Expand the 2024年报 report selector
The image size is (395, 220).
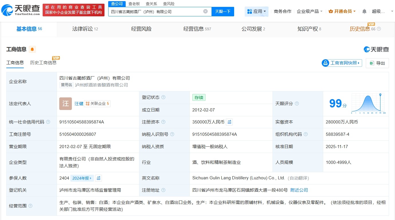click(x=82, y=178)
